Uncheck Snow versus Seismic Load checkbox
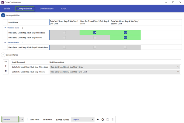This screenshot has width=184, height=123. click(x=125, y=37)
